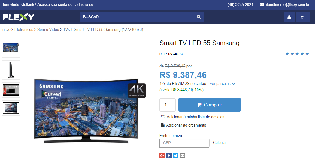The height and width of the screenshot is (167, 315).
Task: Click the five-star product rating
Action: 297,54
